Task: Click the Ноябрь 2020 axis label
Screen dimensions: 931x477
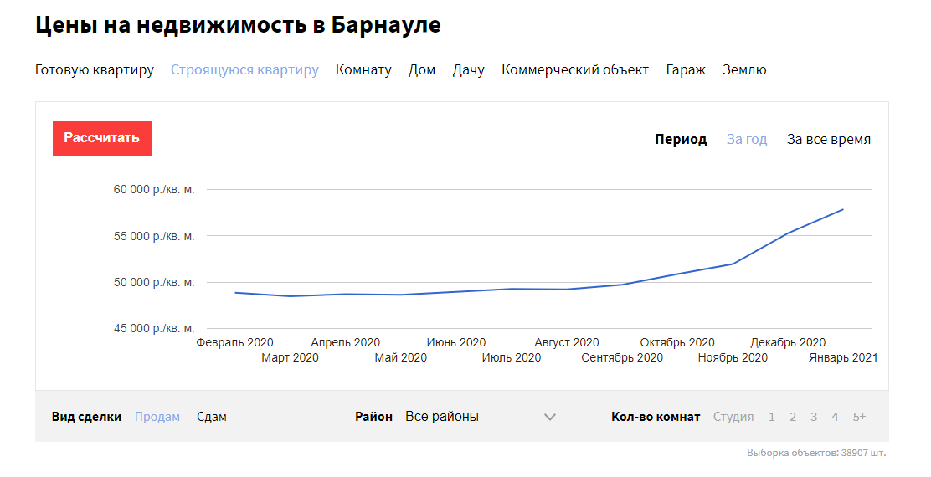Action: click(x=733, y=358)
